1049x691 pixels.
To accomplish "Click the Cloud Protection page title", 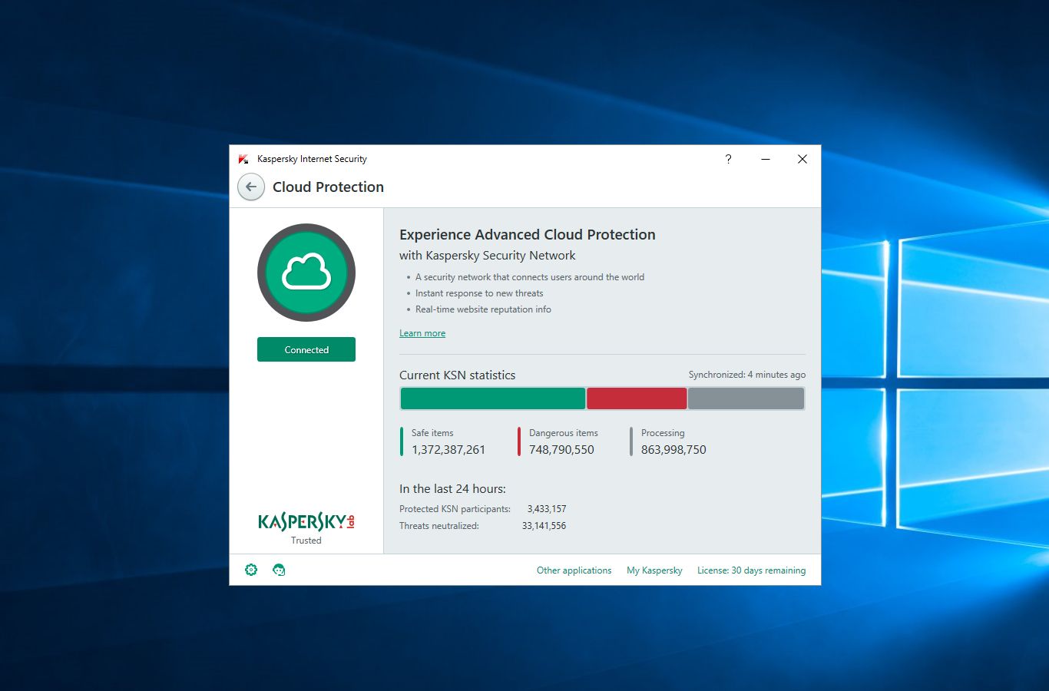I will [x=328, y=187].
